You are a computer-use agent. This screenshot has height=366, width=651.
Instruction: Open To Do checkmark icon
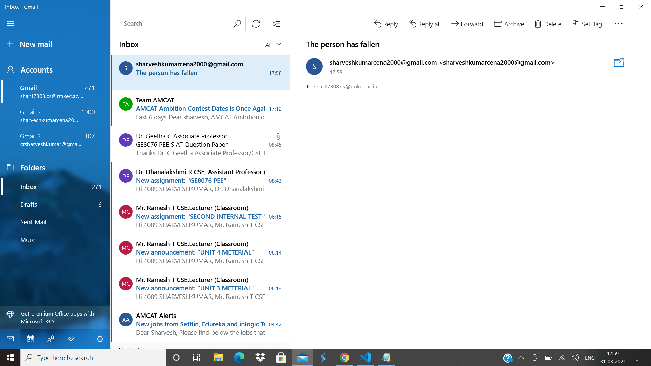[x=71, y=339]
